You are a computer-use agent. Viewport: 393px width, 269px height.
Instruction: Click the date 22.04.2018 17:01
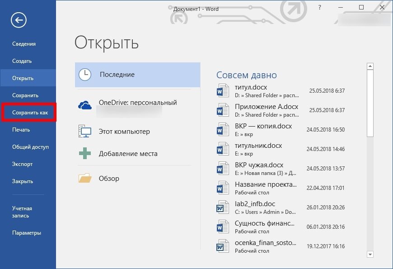pyautogui.click(x=325, y=188)
